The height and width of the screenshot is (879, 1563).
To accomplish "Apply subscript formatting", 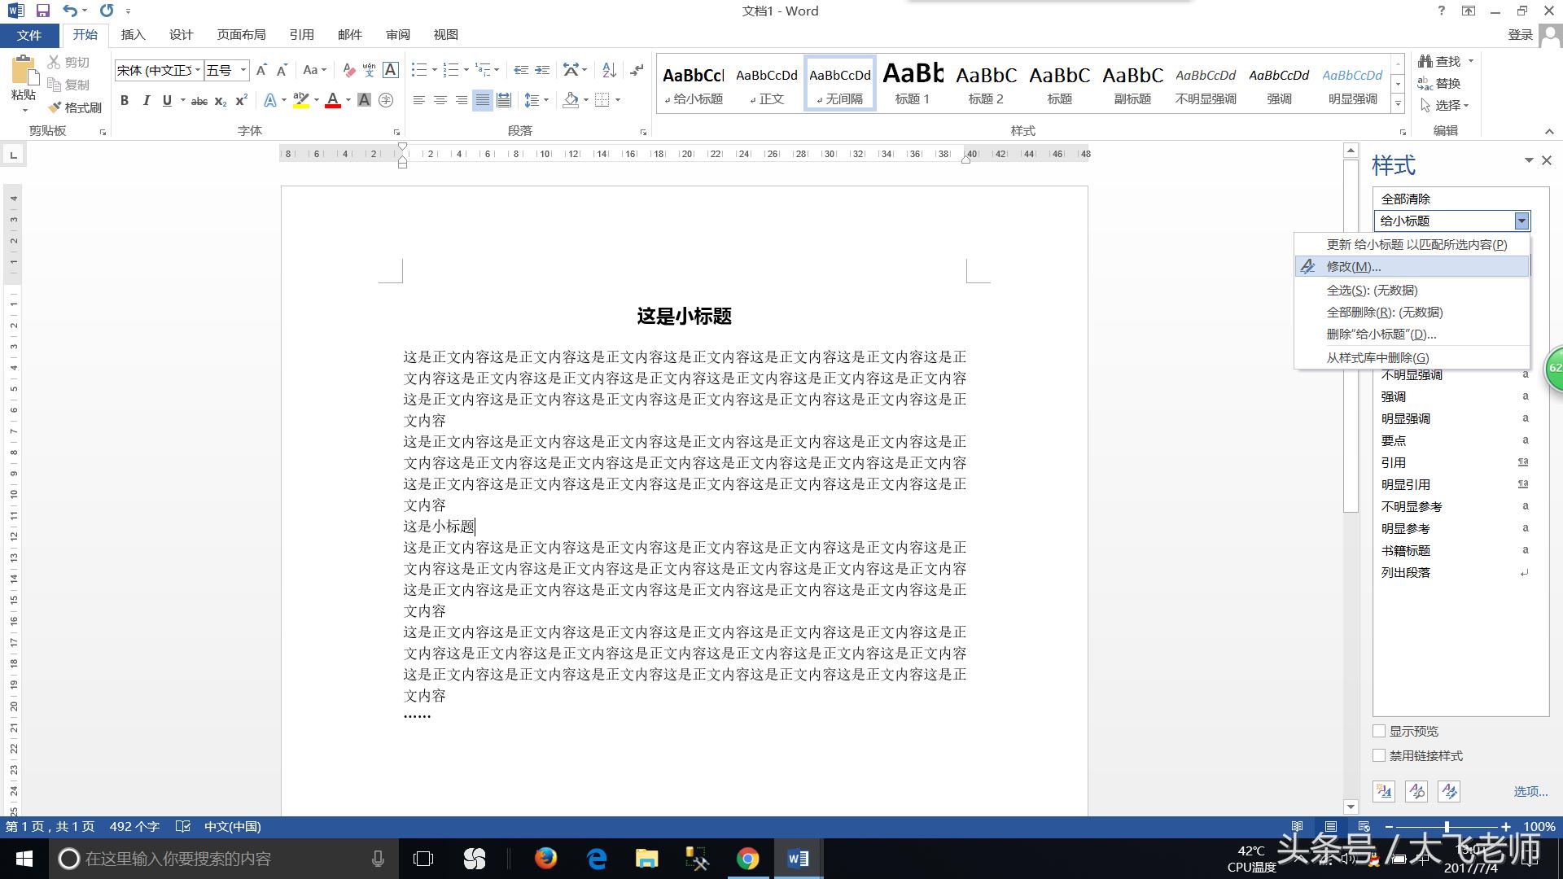I will click(x=218, y=100).
